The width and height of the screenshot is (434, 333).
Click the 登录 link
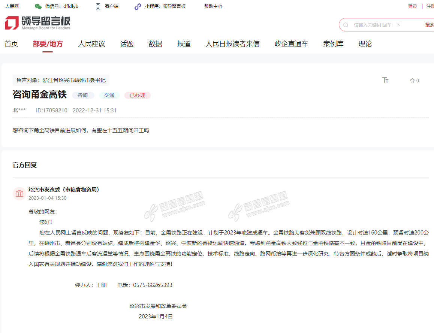[412, 6]
